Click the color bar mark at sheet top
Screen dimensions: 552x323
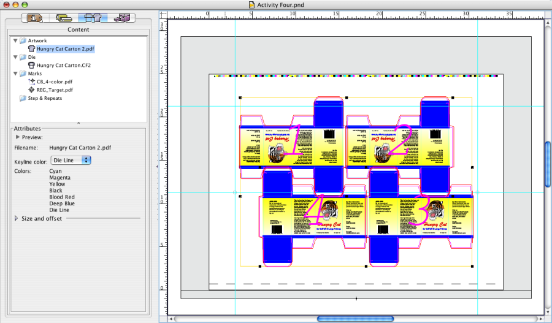click(x=356, y=75)
